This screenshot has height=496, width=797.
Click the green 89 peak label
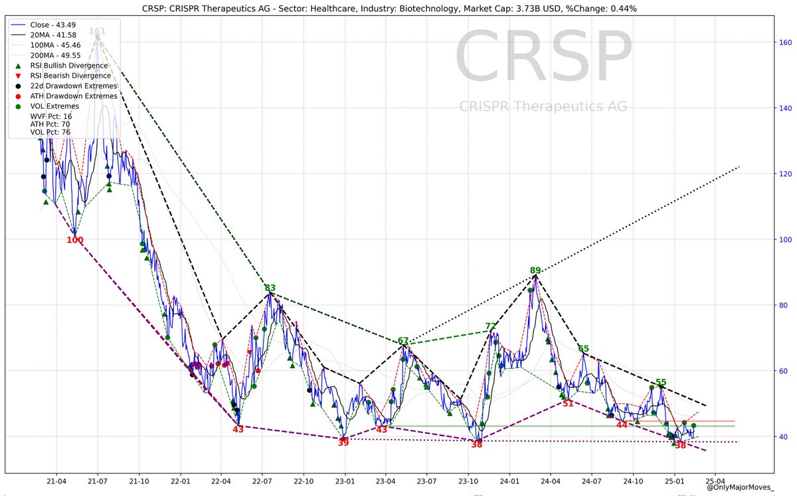[x=535, y=271]
